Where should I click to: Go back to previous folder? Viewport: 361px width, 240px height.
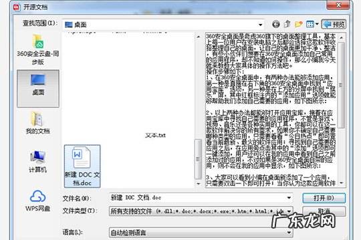click(276, 24)
